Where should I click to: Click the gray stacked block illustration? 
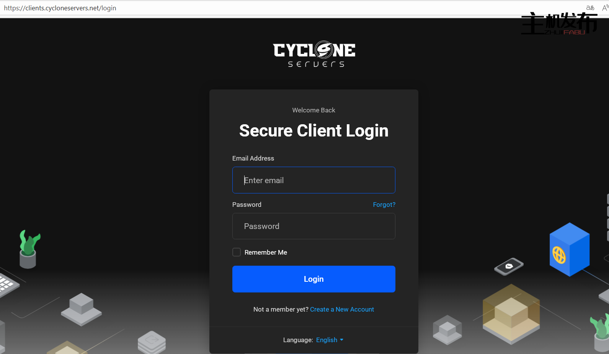coord(82,309)
